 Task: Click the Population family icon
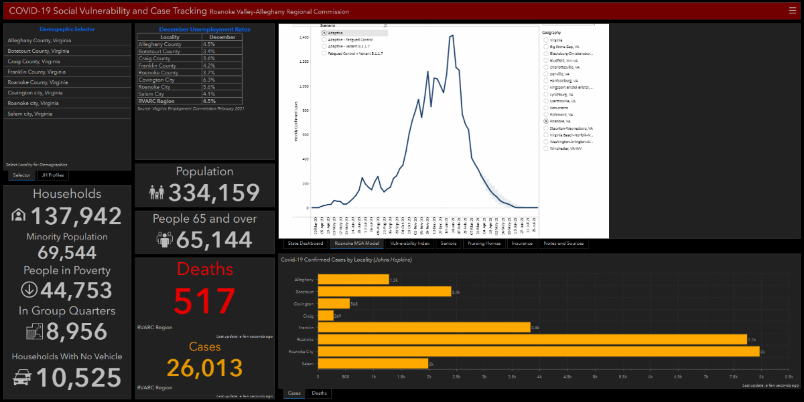coord(156,193)
